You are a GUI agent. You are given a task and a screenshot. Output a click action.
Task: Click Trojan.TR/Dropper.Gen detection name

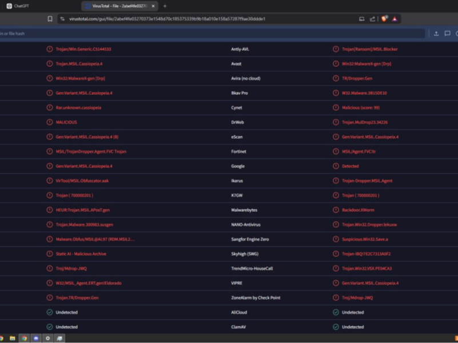coord(77,298)
